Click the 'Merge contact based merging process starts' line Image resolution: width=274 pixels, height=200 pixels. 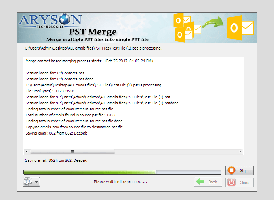pyautogui.click(x=89, y=61)
